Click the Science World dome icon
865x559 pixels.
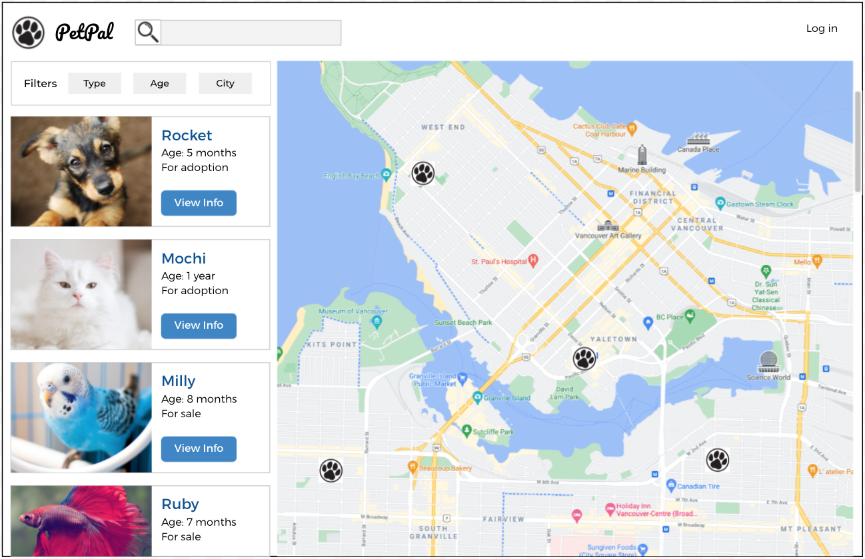pos(768,361)
